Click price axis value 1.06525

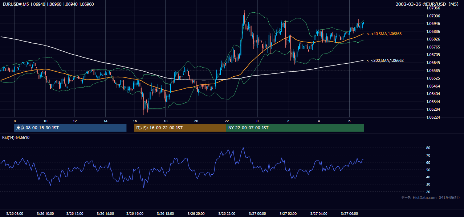point(434,78)
